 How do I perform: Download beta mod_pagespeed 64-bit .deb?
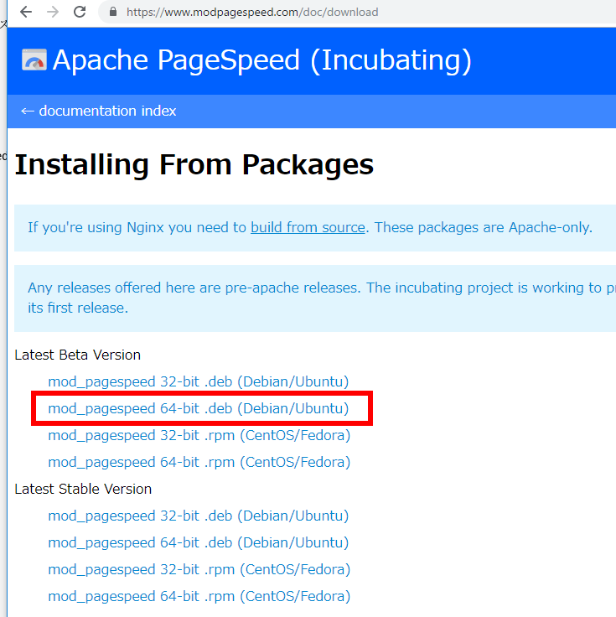click(x=199, y=408)
